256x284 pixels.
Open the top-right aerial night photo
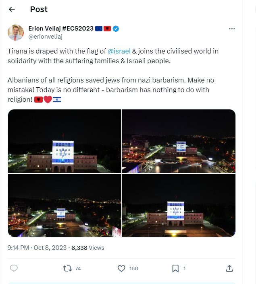pos(179,141)
